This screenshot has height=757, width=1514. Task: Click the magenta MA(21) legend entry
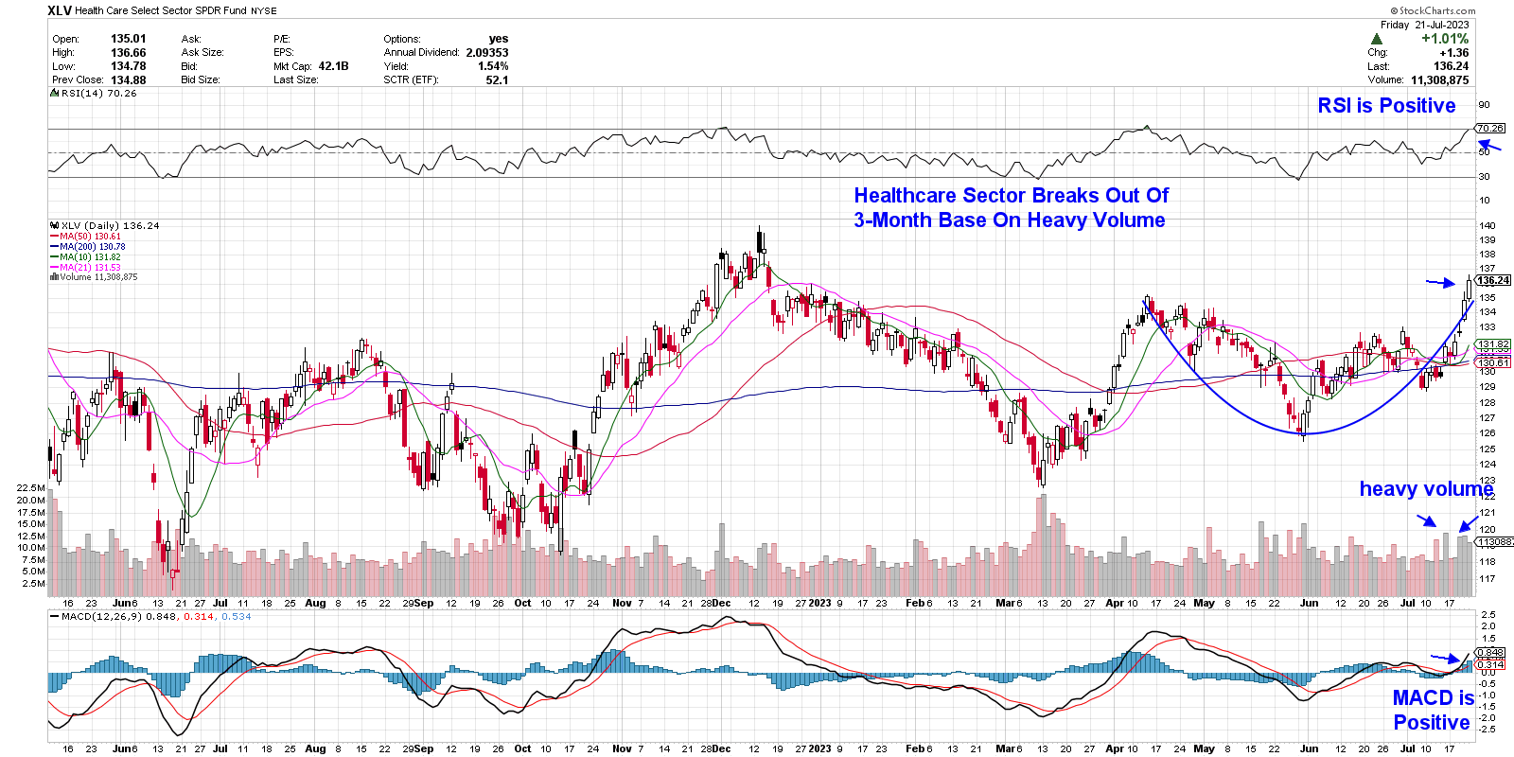coord(90,268)
